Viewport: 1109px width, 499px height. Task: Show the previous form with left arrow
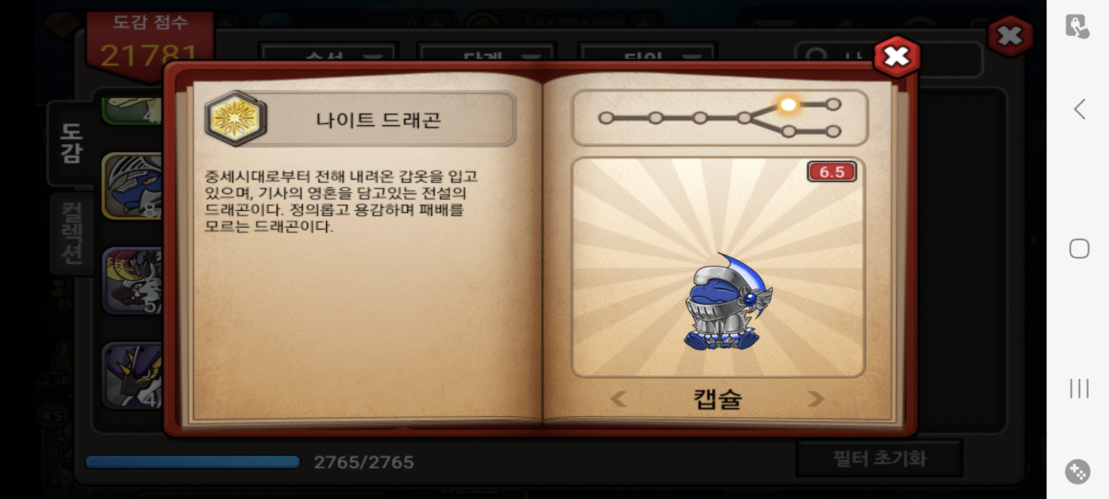tap(618, 399)
